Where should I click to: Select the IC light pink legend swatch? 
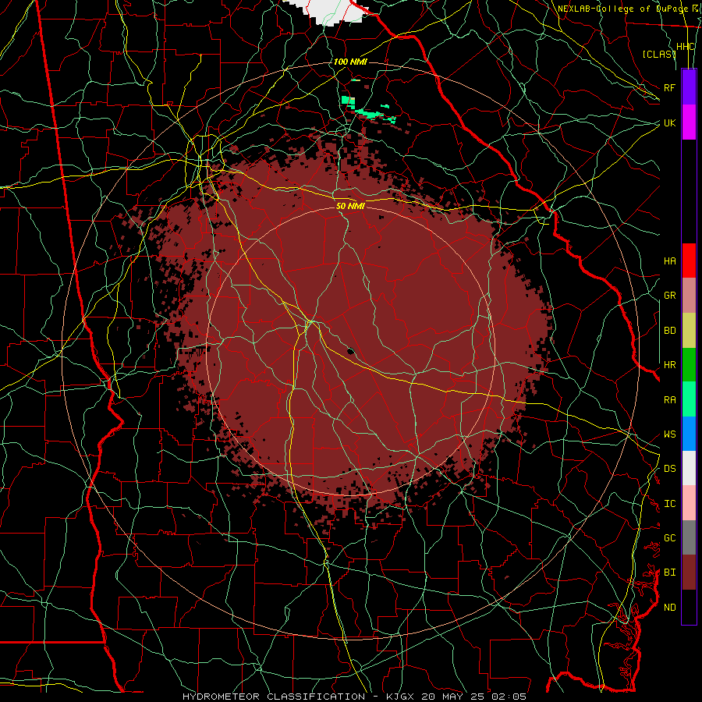689,503
